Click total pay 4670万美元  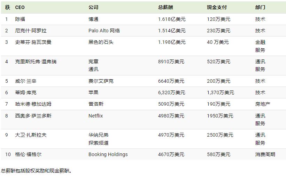(171, 154)
